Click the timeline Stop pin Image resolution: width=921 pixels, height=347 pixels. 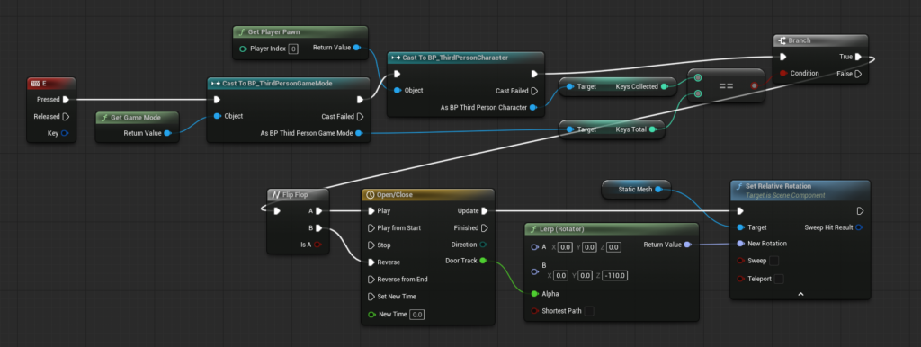(371, 245)
